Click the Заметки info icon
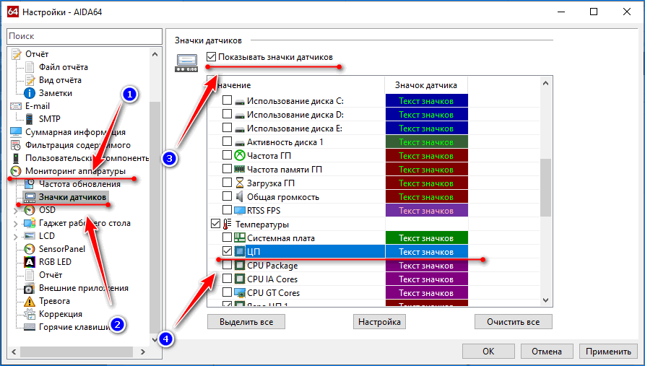 pos(30,93)
